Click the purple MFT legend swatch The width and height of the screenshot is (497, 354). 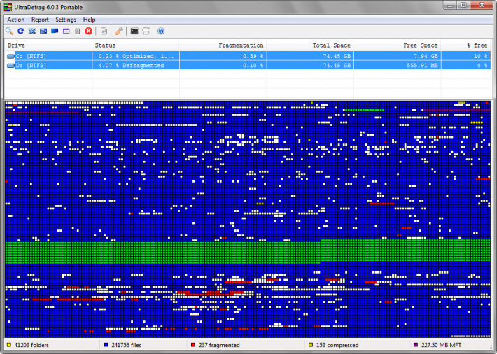[x=416, y=345]
